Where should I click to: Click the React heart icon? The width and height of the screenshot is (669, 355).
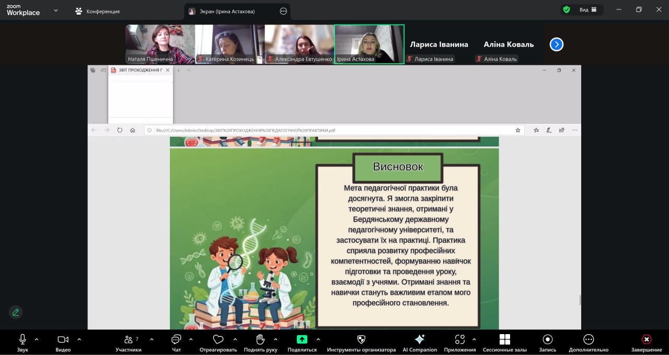(218, 340)
